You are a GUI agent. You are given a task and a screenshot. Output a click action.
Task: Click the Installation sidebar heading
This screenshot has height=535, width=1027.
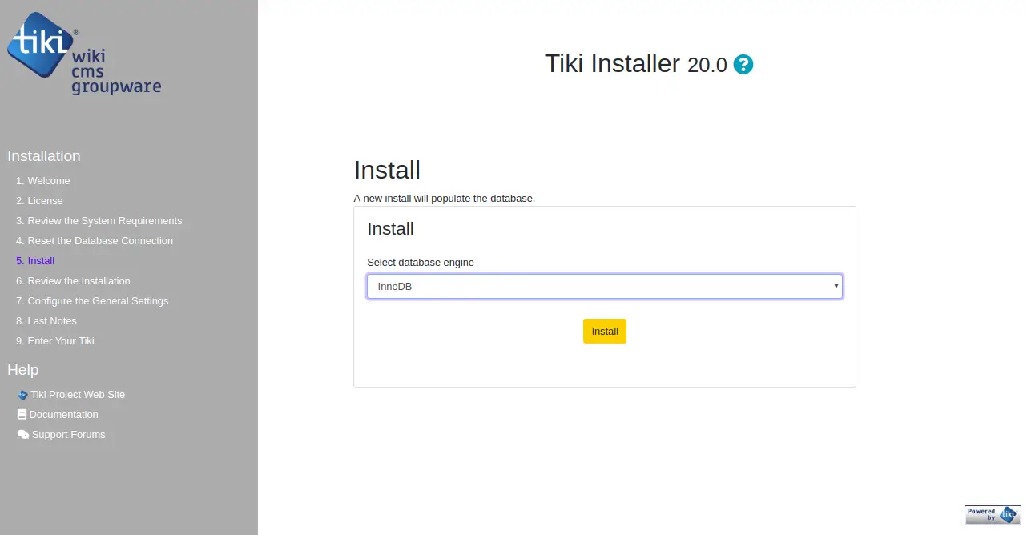(x=44, y=156)
